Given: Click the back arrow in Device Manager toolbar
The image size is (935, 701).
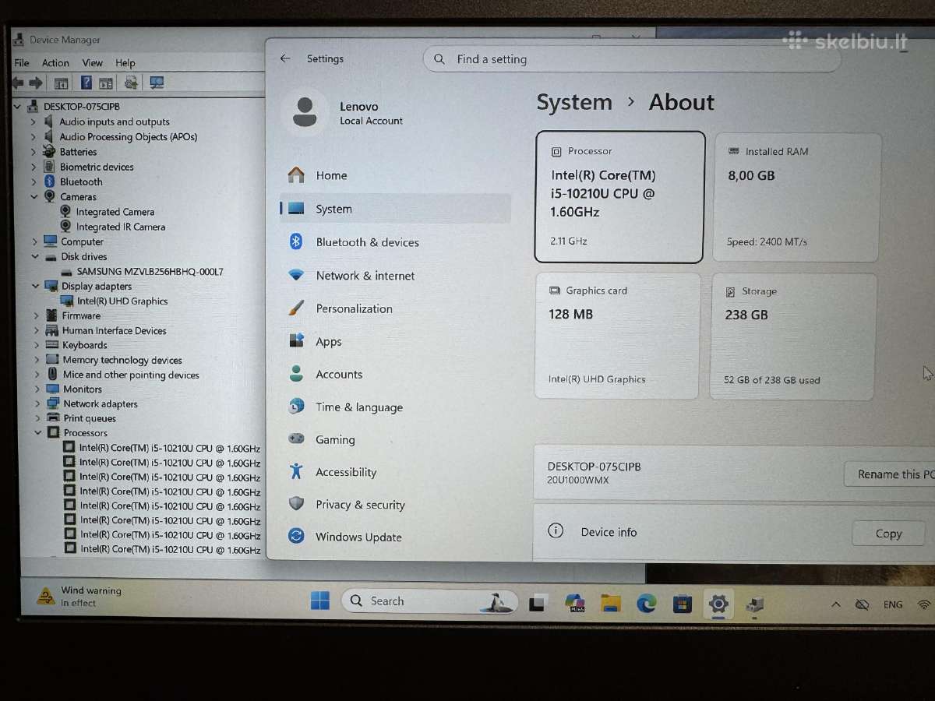Looking at the screenshot, I should coord(18,83).
